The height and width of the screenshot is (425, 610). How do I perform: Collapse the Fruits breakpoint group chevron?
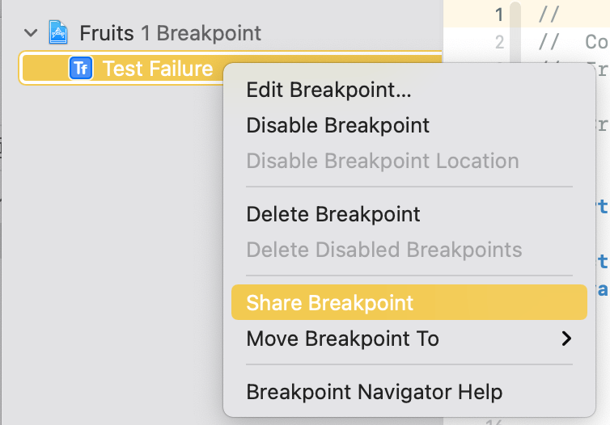tap(32, 33)
